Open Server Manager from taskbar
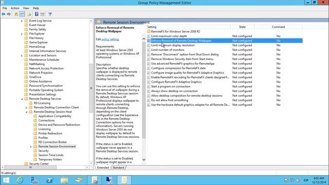This screenshot has height=185, width=329. pos(34,180)
